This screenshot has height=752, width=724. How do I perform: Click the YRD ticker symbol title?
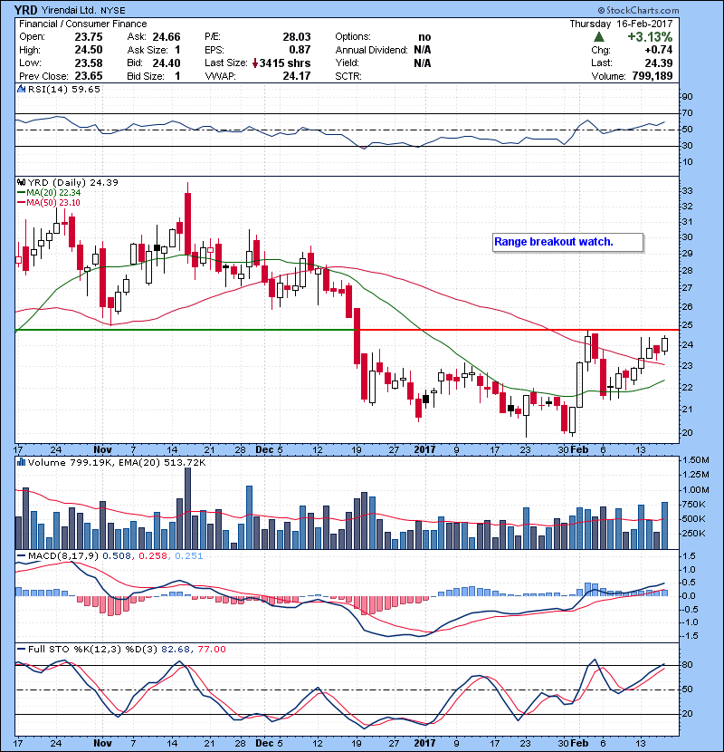pyautogui.click(x=26, y=10)
